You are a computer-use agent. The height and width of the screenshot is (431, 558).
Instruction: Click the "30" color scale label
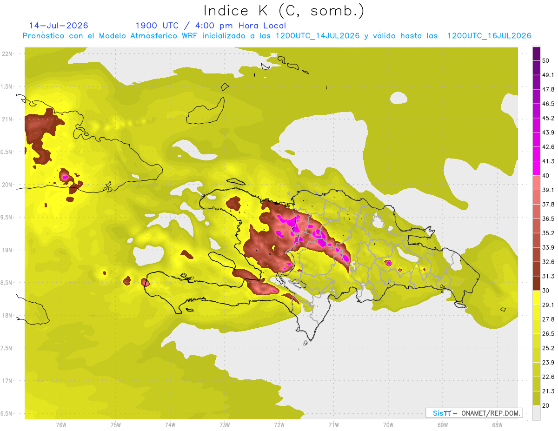pyautogui.click(x=546, y=291)
